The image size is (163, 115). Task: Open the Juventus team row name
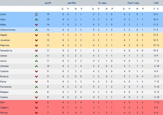[x=5, y=40]
